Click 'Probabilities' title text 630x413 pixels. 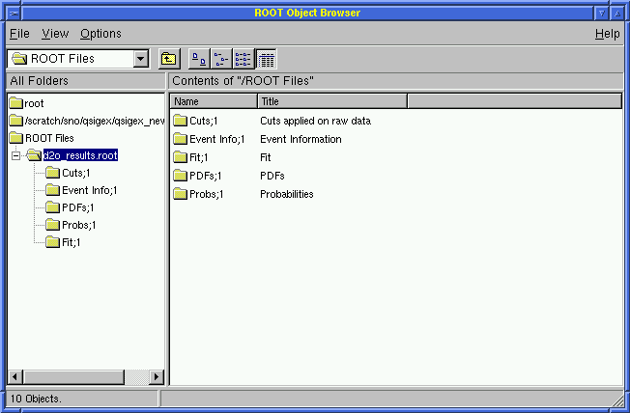(286, 194)
